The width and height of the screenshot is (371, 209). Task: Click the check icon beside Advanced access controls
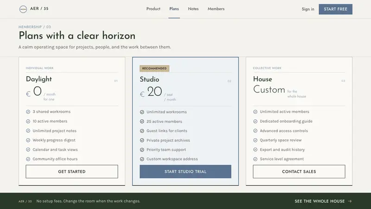click(x=256, y=131)
